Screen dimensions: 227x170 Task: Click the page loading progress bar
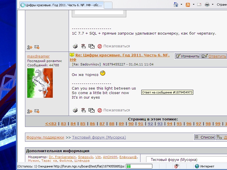tap(139, 166)
